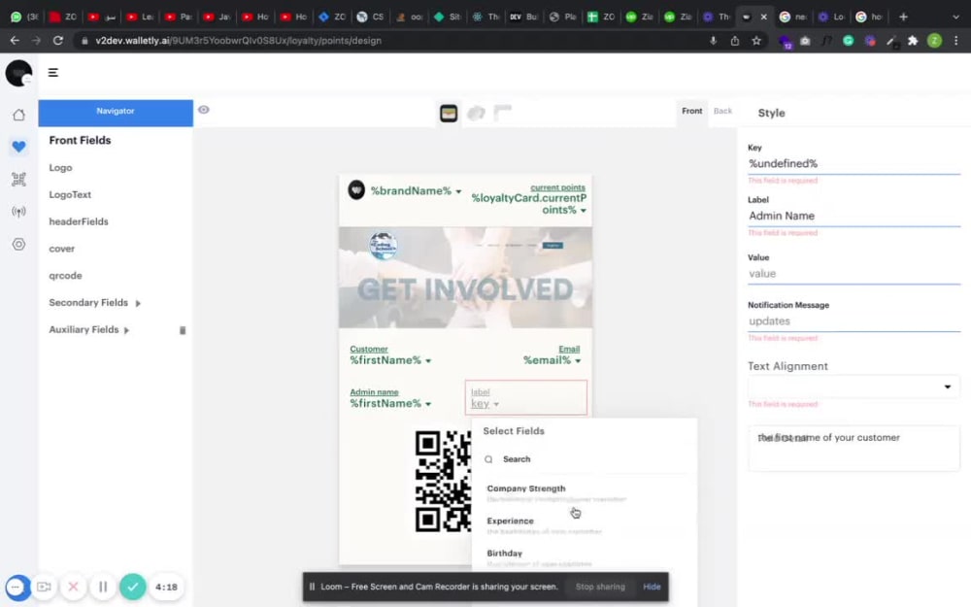Open the settings gear icon in sidebar
Screen dimensions: 971x607
[x=17, y=244]
